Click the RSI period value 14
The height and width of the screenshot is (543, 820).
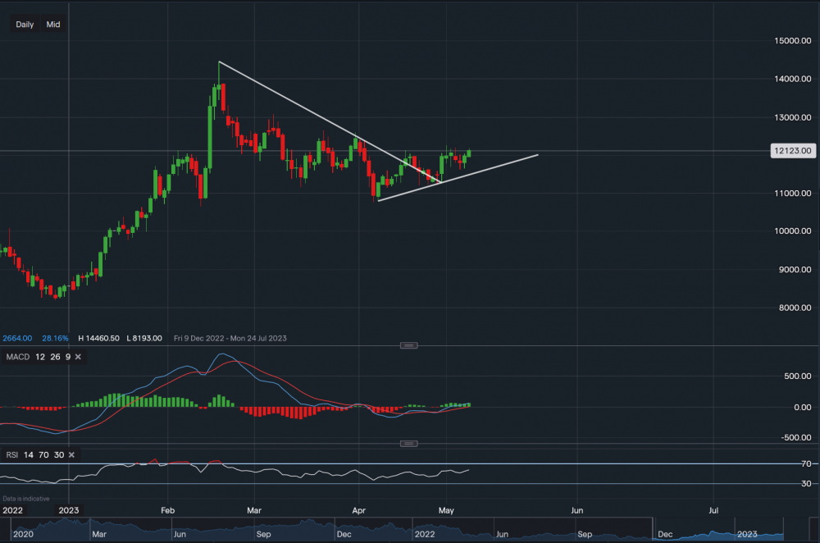30,454
